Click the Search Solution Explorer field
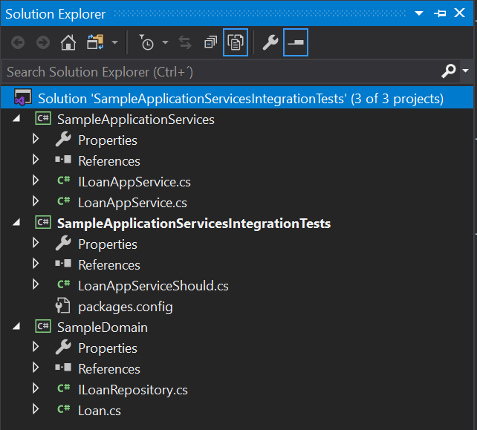 click(x=215, y=71)
